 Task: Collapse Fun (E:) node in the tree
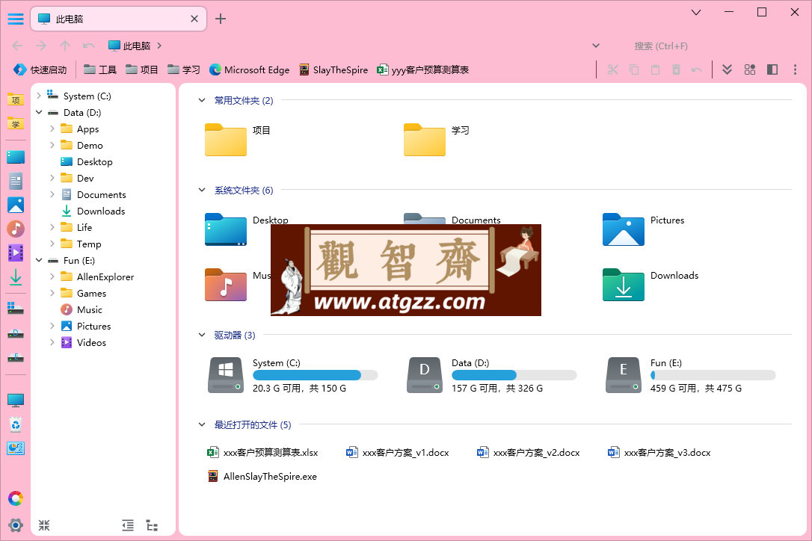[x=39, y=260]
